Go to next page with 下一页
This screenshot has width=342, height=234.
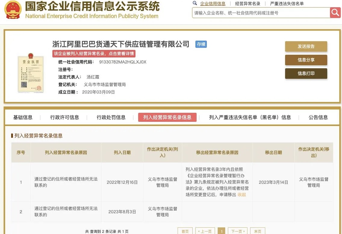click(238, 231)
